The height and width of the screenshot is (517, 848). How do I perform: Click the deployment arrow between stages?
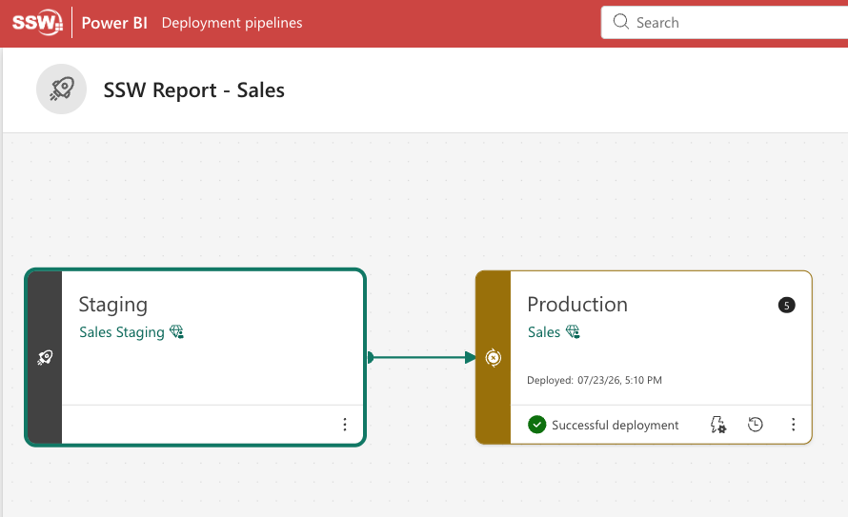pyautogui.click(x=421, y=357)
